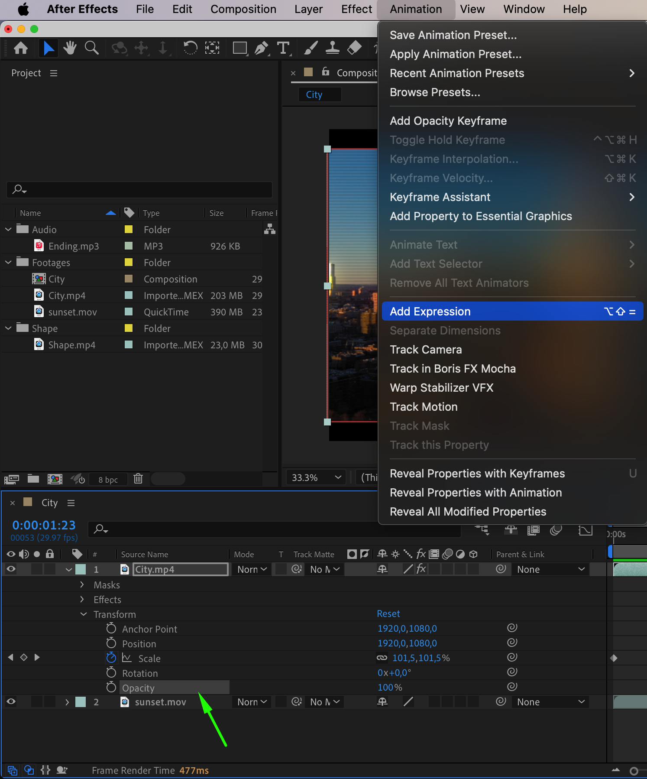Delete selected item with trash icon
The width and height of the screenshot is (647, 779).
[138, 479]
